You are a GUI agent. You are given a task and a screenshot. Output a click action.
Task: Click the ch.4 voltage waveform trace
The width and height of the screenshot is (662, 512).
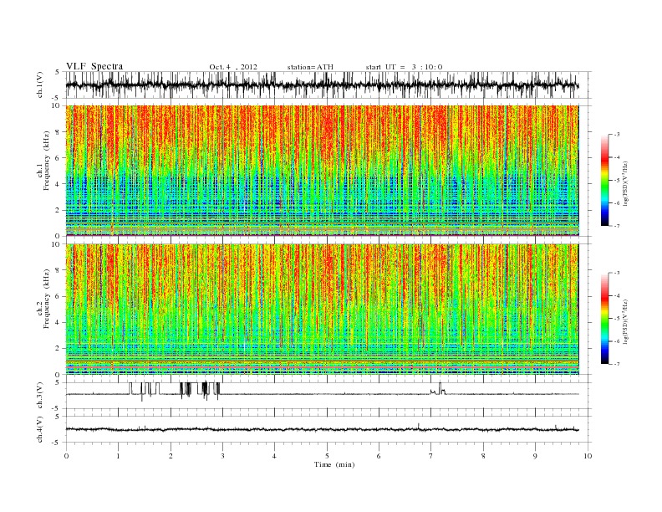(322, 430)
